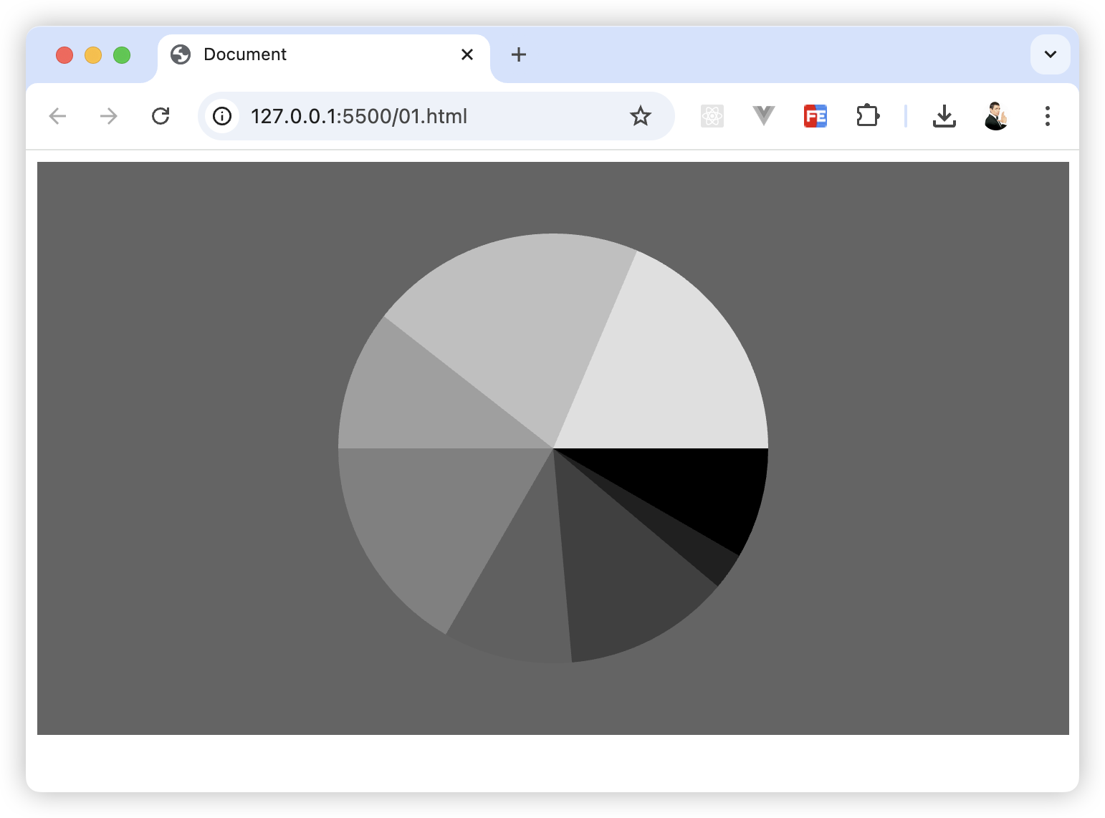The width and height of the screenshot is (1105, 818).
Task: Maximize the window with the green button
Action: [122, 55]
